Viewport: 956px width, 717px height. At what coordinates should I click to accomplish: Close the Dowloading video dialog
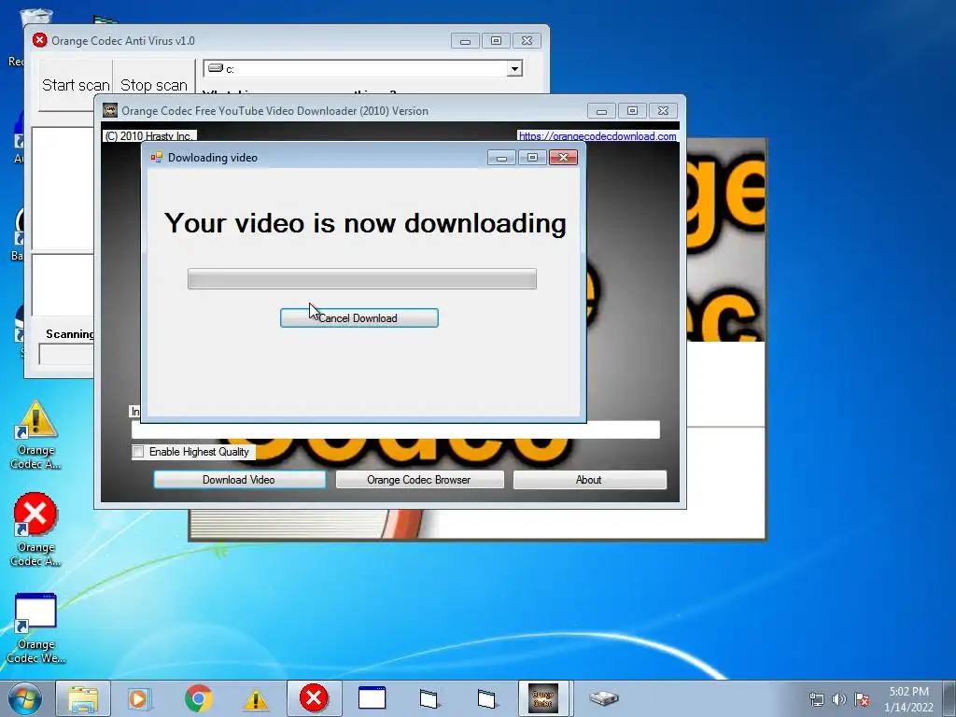click(563, 158)
